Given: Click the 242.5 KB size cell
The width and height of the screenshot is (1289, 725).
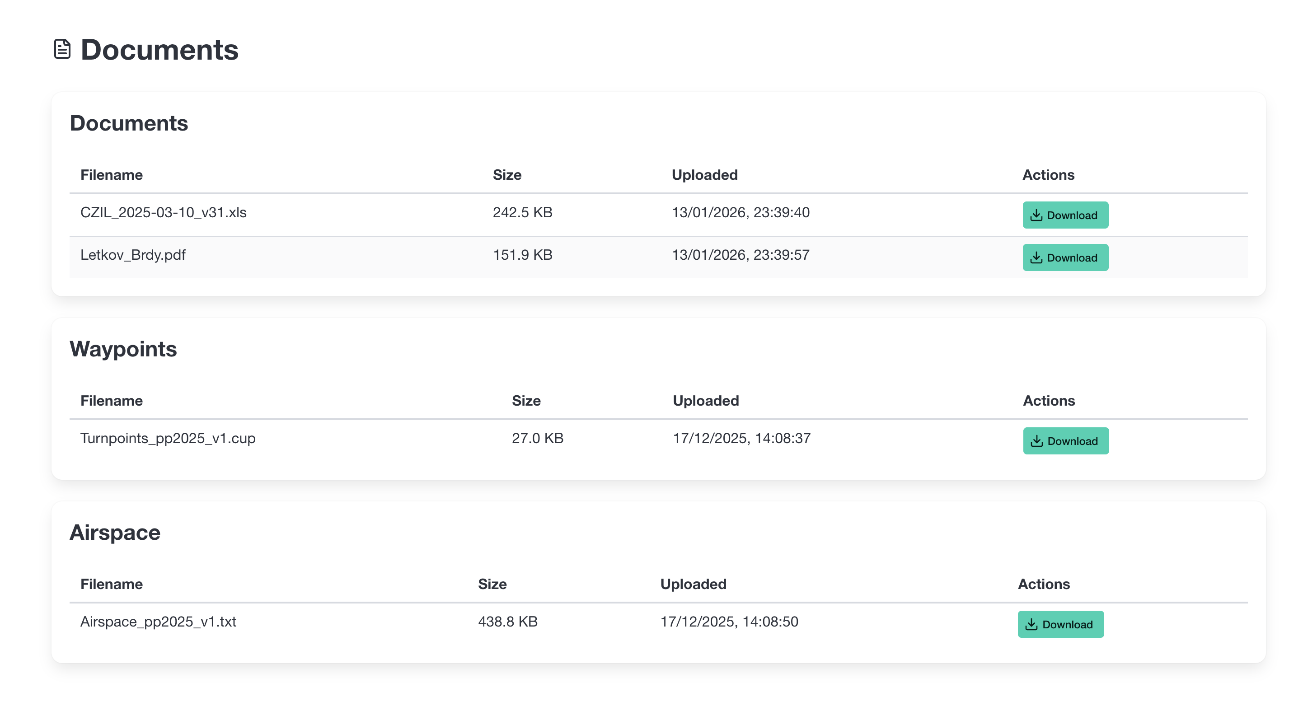Looking at the screenshot, I should click(522, 212).
